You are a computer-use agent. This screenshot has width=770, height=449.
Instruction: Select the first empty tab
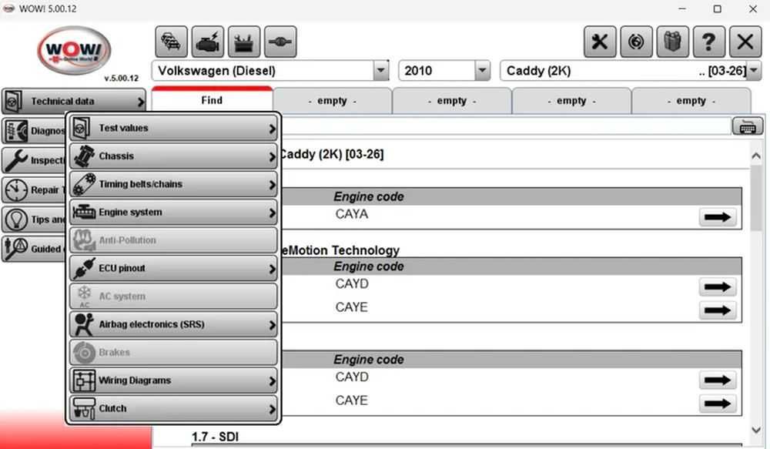[333, 101]
